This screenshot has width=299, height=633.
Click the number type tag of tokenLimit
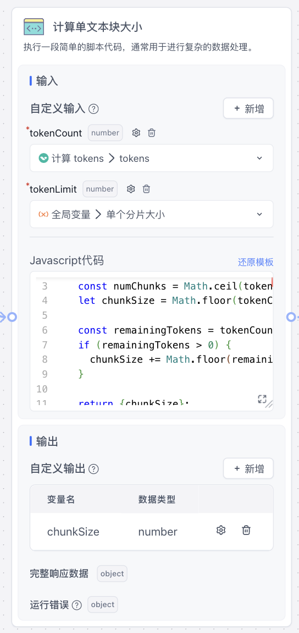click(100, 189)
